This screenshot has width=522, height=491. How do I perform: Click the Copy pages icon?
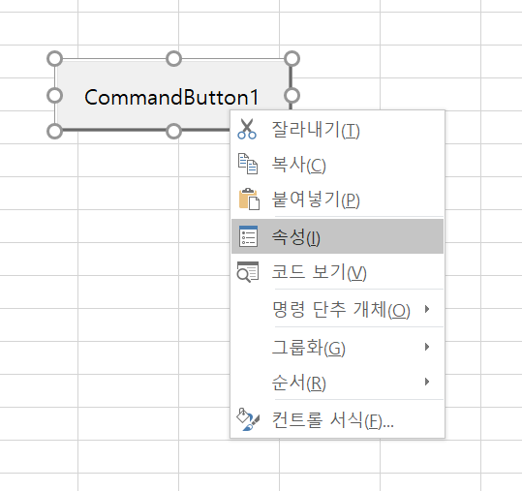(248, 164)
